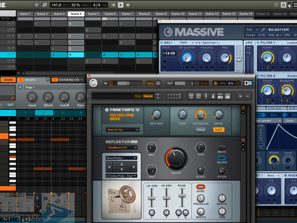
Task: Switch to the SOUND tab in Maschine
Action: pyautogui.click(x=8, y=80)
